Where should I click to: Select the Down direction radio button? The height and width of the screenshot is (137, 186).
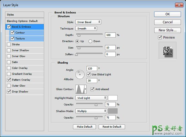(91, 41)
